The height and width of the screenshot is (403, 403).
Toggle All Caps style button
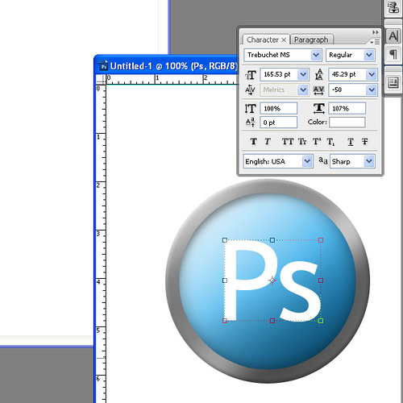(x=288, y=142)
